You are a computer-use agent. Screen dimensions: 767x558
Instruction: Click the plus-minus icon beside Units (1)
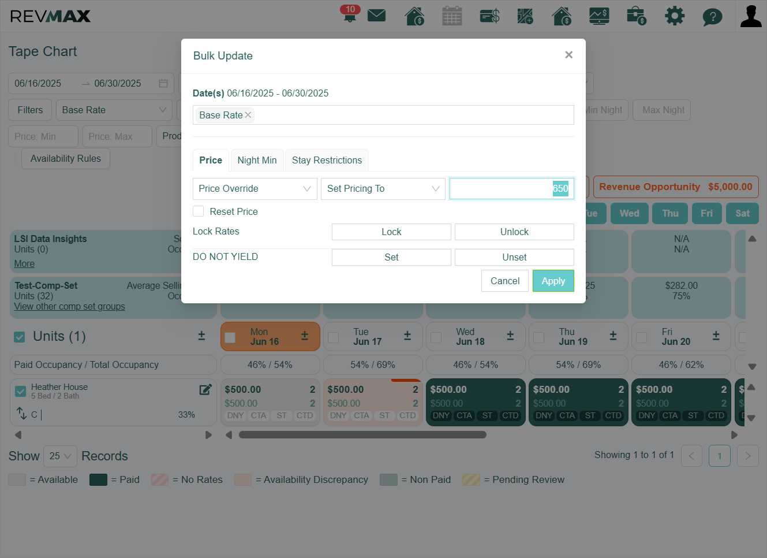coord(201,336)
